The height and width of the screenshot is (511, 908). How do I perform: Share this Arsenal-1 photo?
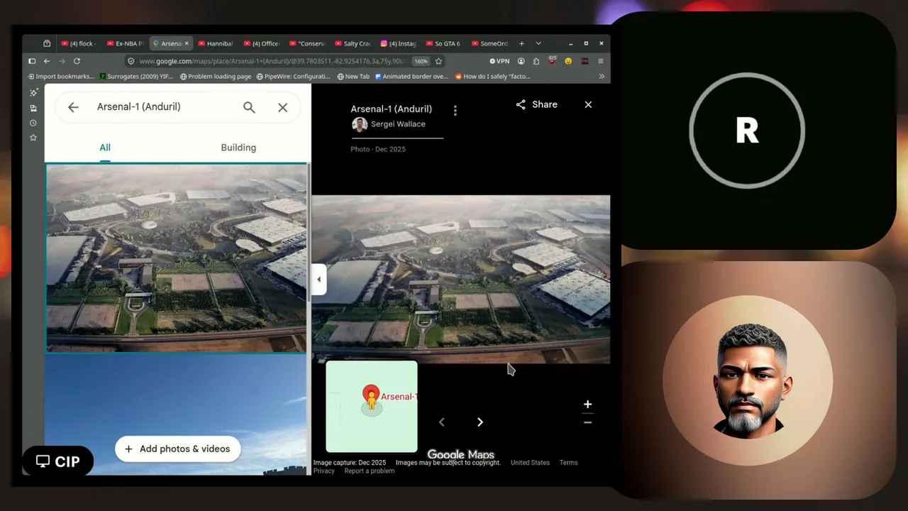click(x=536, y=104)
